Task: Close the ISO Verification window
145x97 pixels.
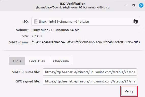Action: coord(141,5)
